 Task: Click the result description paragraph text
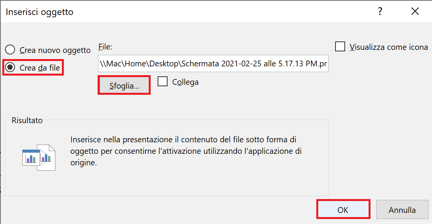click(x=186, y=151)
